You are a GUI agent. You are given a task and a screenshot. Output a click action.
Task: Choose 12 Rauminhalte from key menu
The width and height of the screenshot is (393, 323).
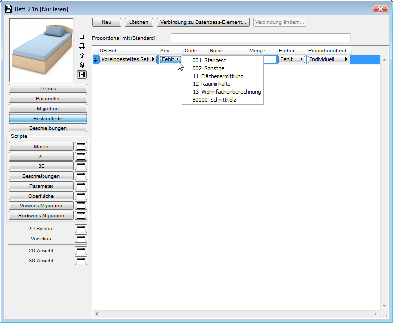(x=223, y=84)
